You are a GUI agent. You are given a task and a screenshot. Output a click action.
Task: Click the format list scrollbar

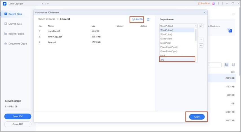(196, 35)
